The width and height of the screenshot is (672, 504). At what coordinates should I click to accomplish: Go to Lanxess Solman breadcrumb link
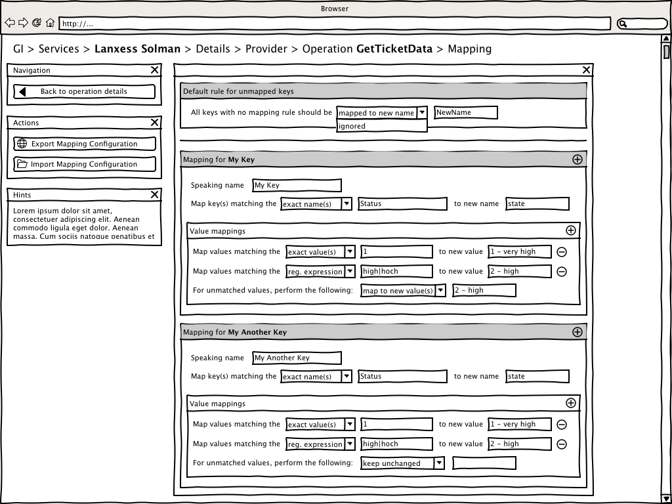coord(137,49)
